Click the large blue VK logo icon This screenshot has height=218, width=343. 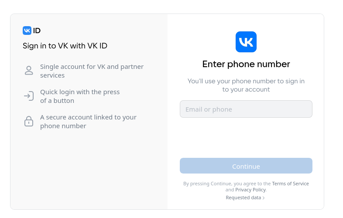pos(246,42)
